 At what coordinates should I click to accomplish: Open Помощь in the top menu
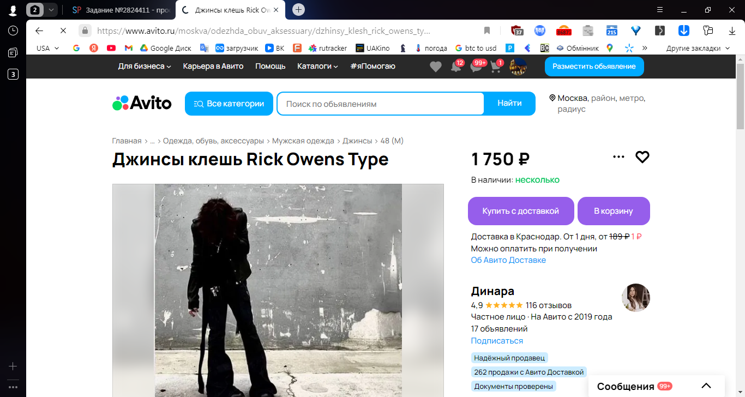click(x=271, y=66)
